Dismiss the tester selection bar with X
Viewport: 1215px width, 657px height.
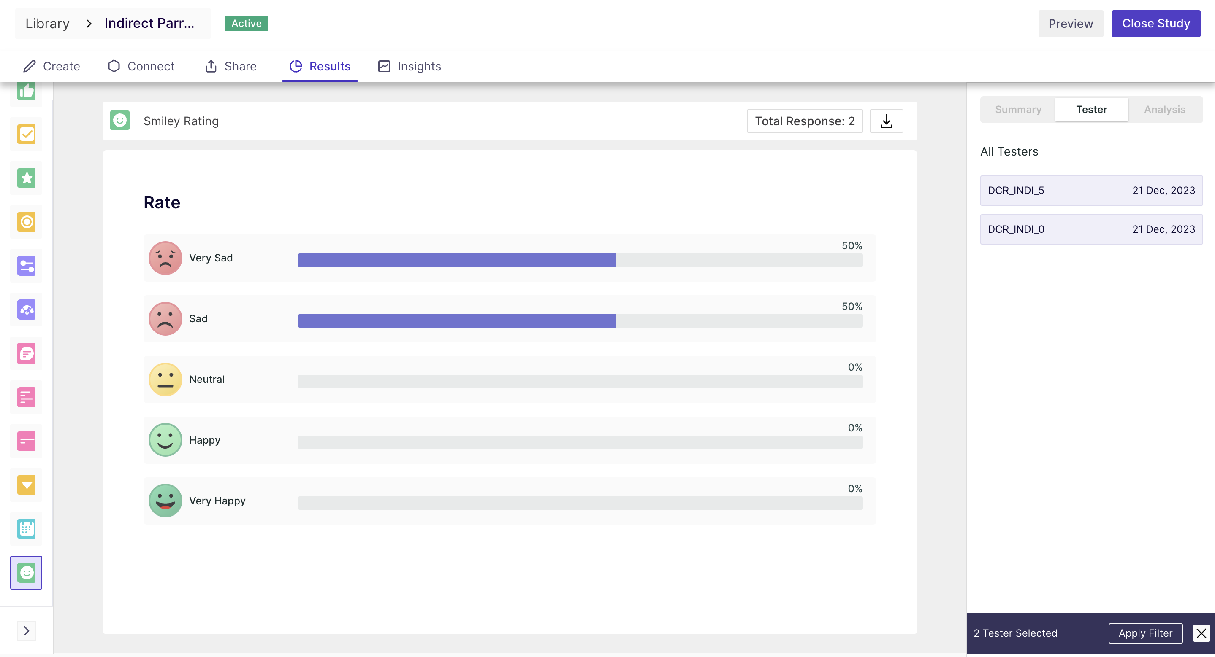(x=1201, y=633)
